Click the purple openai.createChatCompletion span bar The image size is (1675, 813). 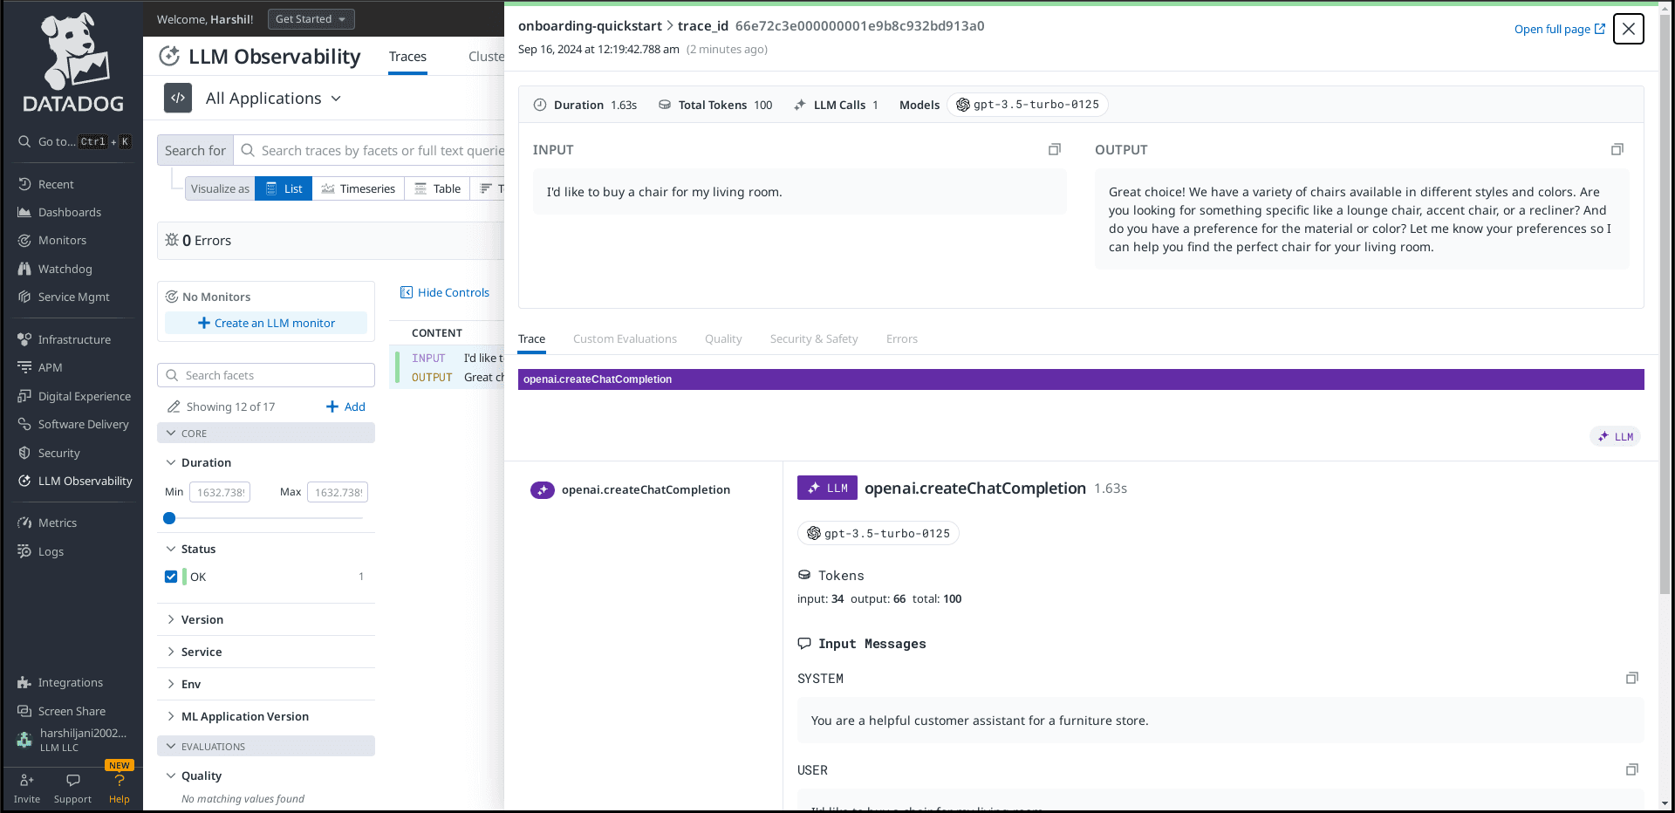tap(1081, 379)
